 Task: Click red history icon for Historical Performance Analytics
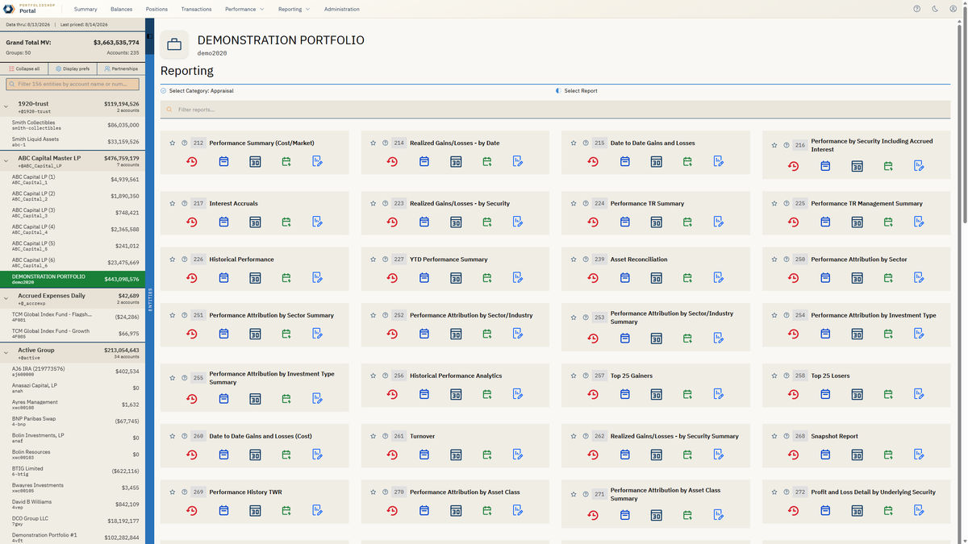pos(392,394)
